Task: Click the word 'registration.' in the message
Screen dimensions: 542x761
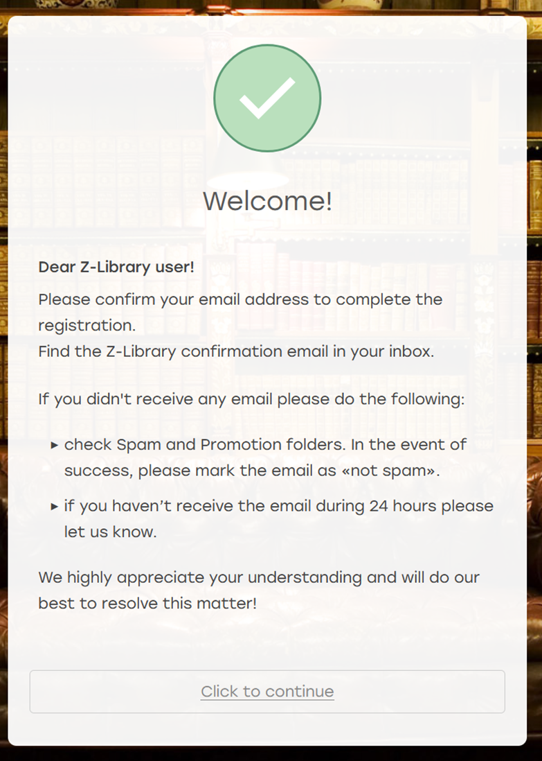Action: [87, 326]
